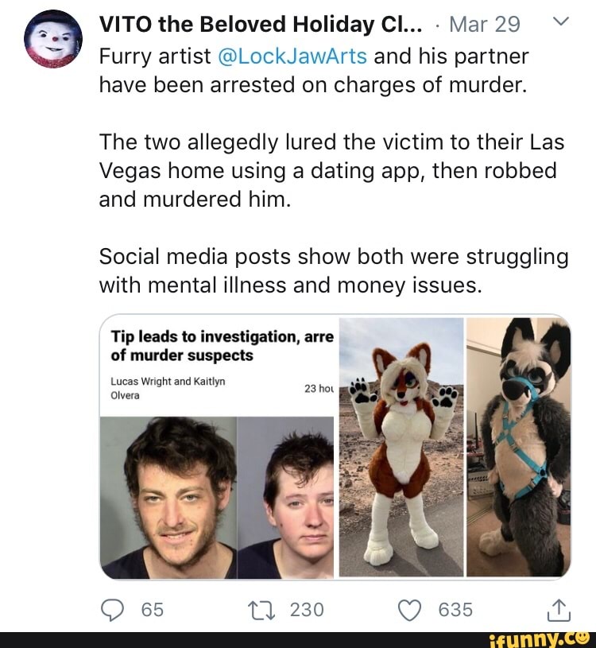596x648 pixels.
Task: Click the 635 likes count
Action: (455, 611)
